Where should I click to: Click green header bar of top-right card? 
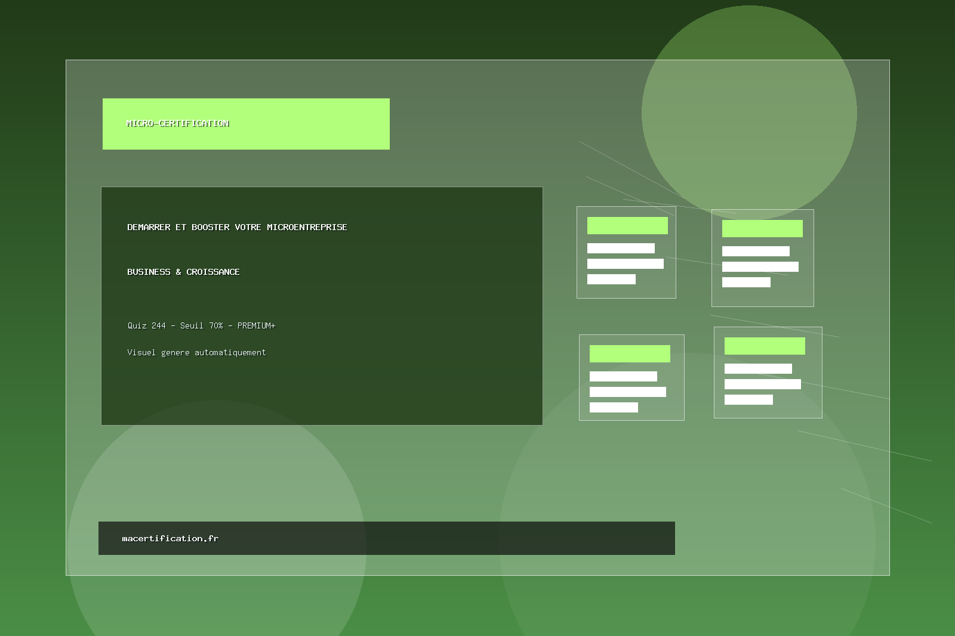[x=762, y=228]
